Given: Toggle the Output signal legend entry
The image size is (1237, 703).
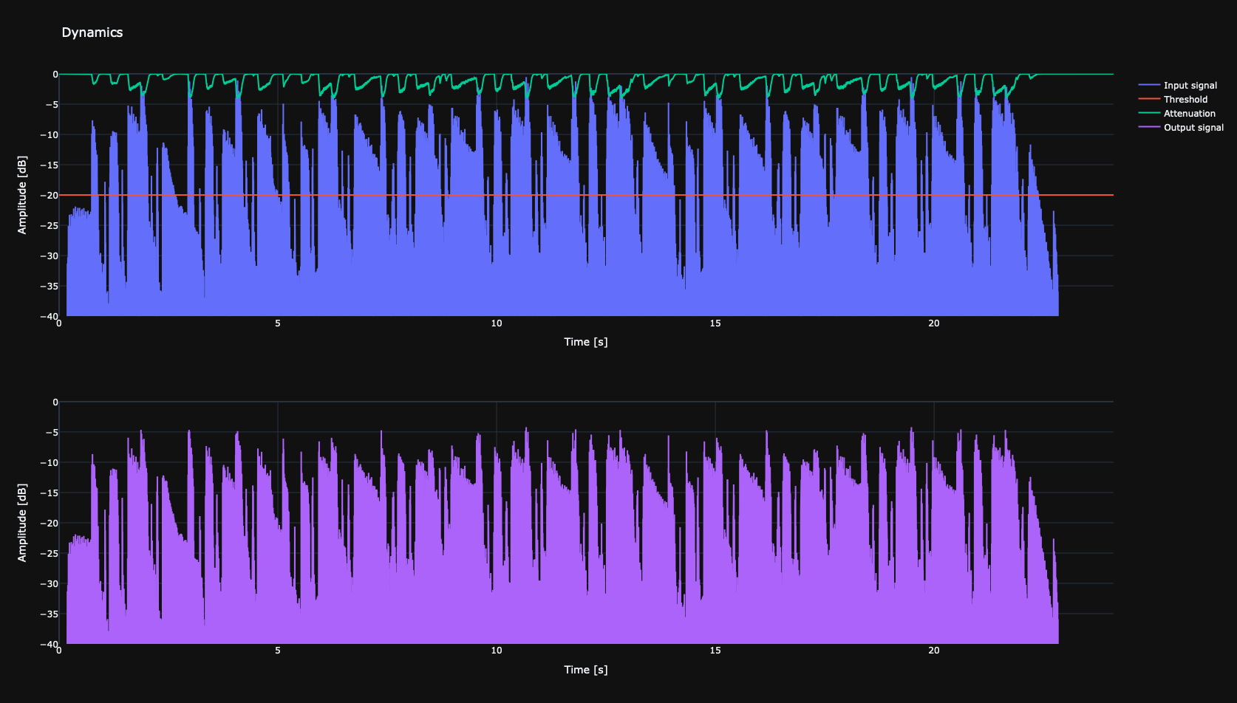Looking at the screenshot, I should point(1180,128).
